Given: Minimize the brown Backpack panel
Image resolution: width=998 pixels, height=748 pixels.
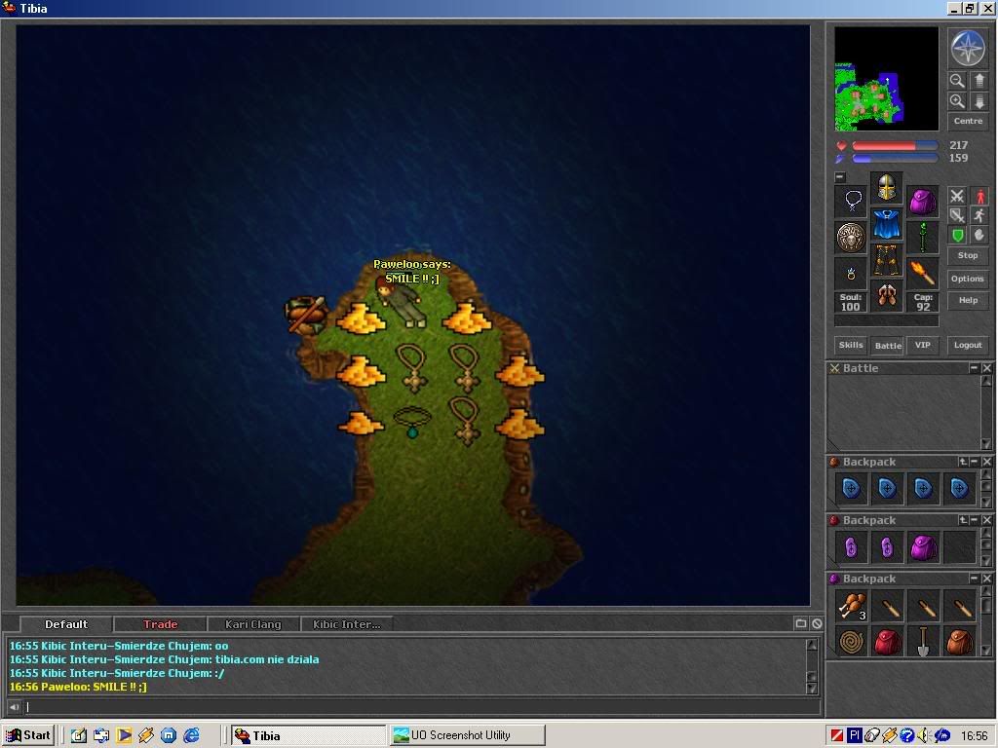Looking at the screenshot, I should 975,462.
